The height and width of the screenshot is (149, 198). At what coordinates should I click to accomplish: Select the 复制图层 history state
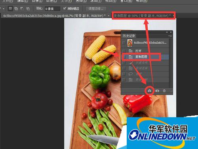click(145, 57)
